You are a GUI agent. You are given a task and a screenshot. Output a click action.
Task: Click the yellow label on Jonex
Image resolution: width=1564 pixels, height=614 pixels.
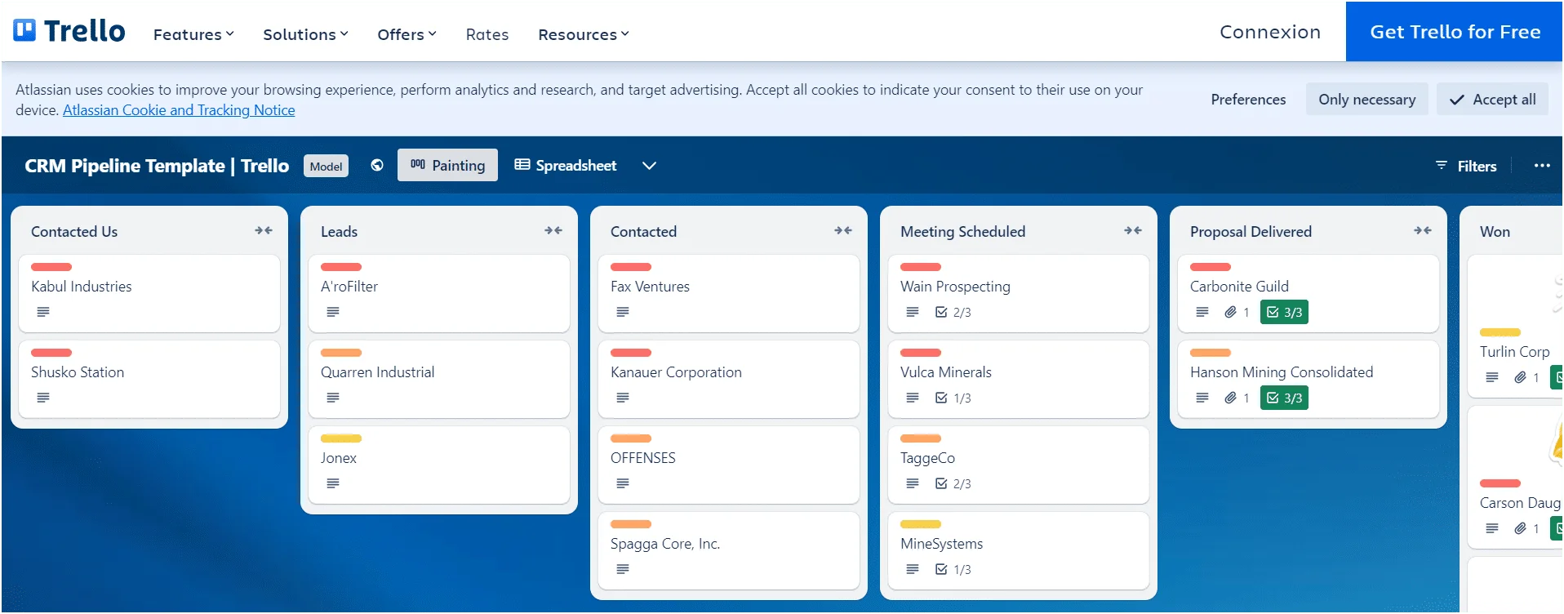pos(341,438)
